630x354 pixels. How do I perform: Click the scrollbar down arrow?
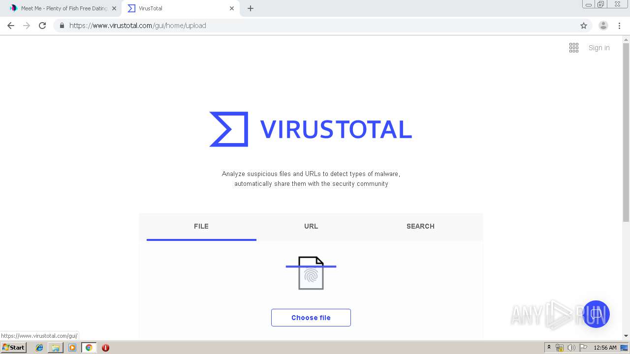pyautogui.click(x=626, y=336)
